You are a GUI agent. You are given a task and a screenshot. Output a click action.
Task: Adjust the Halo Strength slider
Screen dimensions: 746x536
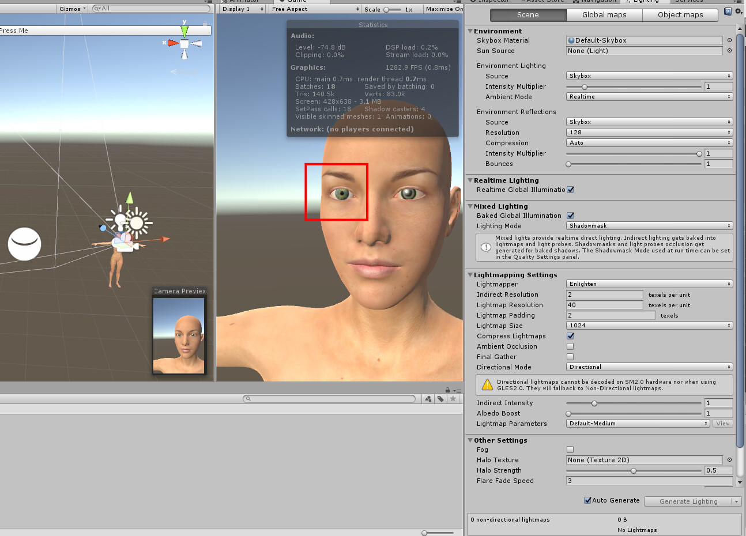tap(634, 470)
